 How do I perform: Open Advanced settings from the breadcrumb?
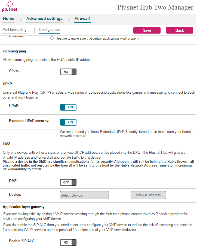[x=44, y=19]
